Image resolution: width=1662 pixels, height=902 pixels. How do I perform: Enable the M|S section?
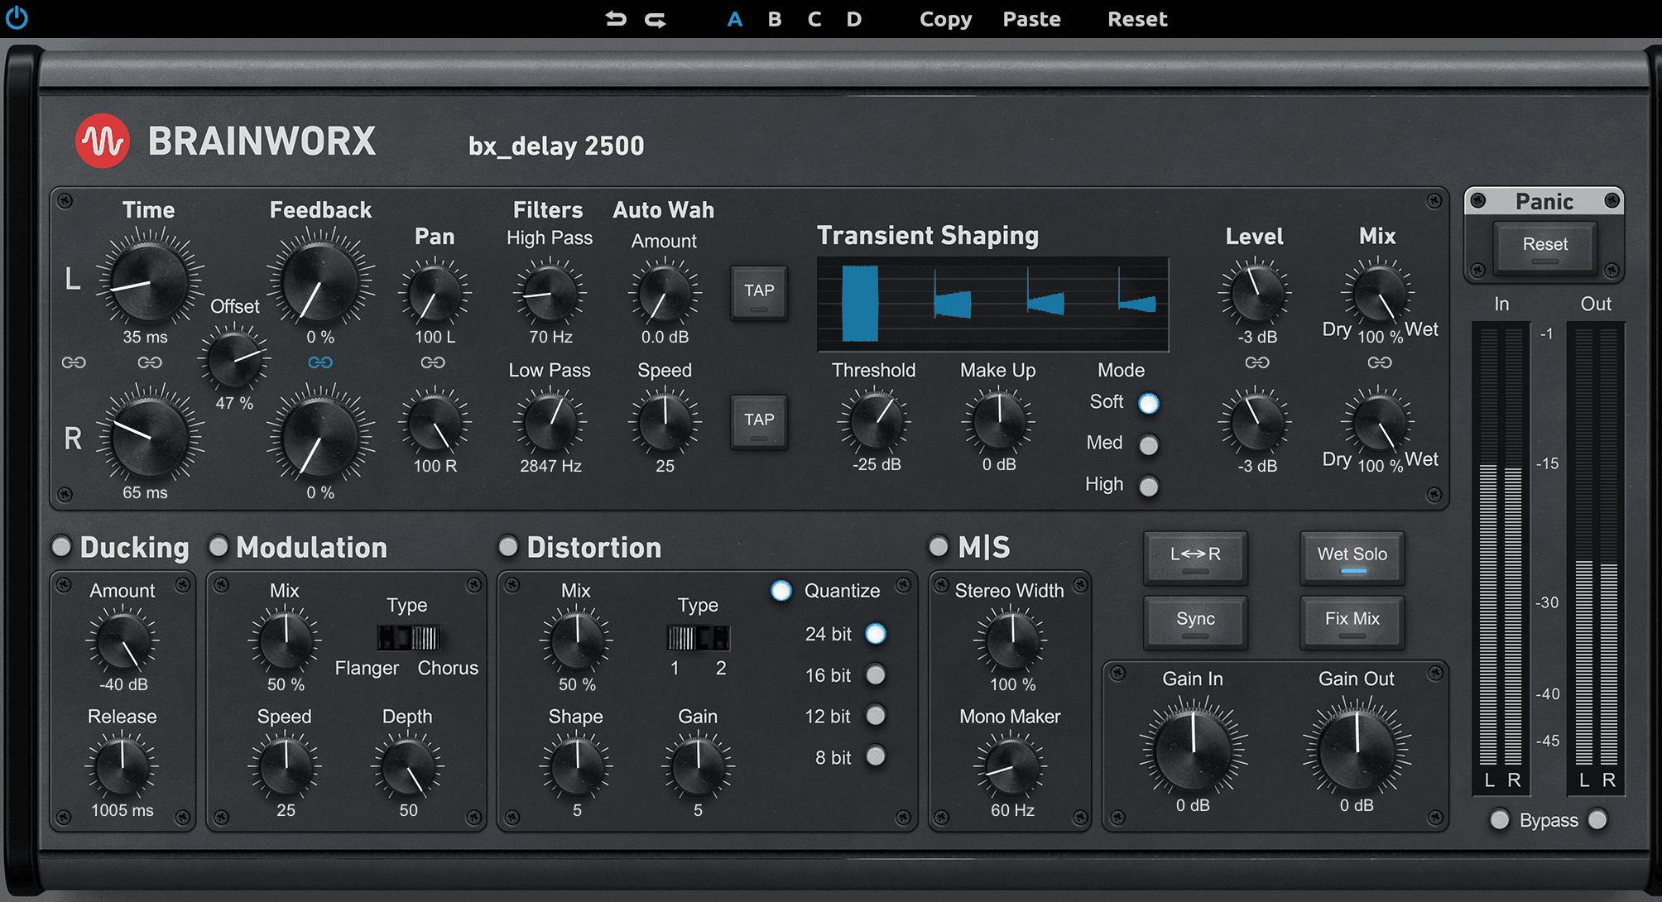pyautogui.click(x=939, y=546)
